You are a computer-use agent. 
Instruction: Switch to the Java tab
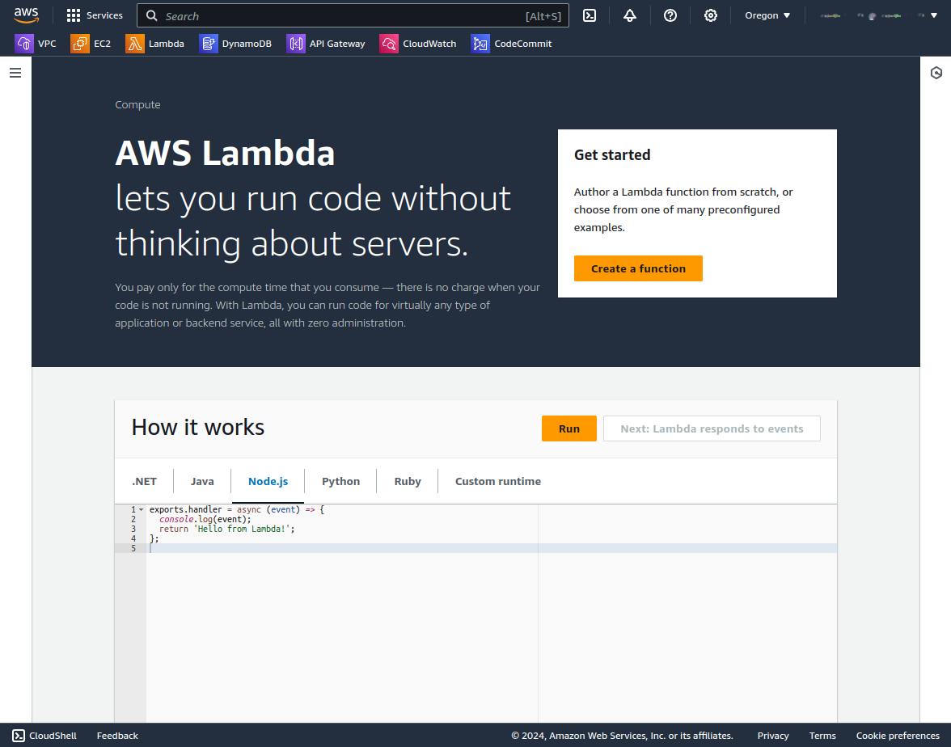point(202,482)
